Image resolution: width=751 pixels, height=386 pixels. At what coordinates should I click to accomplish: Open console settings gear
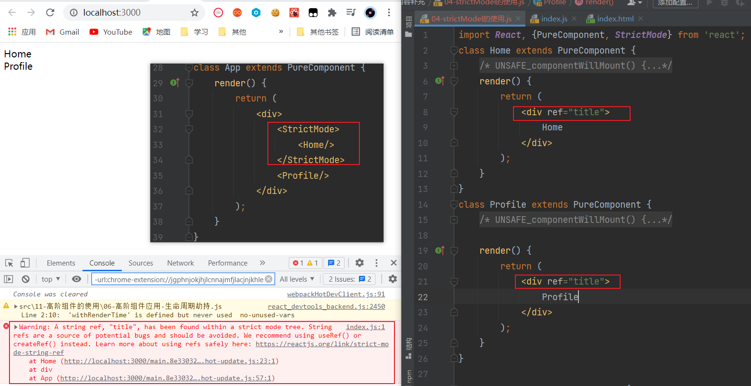[393, 279]
